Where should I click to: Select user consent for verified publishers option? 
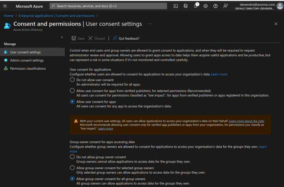(x=72, y=91)
